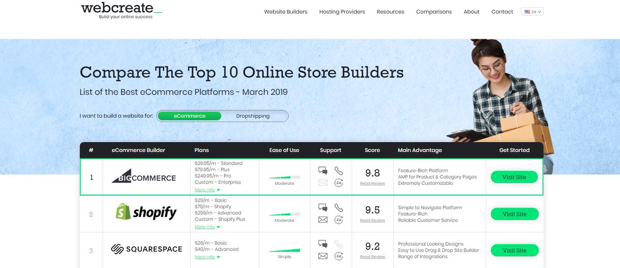Click phone support icon in BigCommerce row
Viewport: 620px width, 268px height.
338,171
